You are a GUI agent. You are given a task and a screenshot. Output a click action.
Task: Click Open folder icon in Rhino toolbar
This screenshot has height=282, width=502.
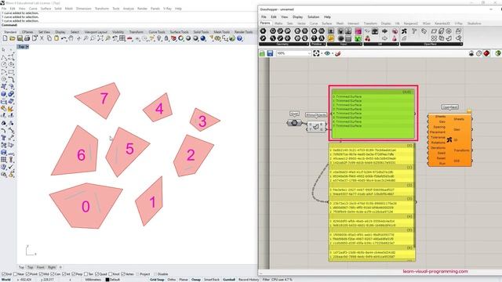(x=13, y=38)
